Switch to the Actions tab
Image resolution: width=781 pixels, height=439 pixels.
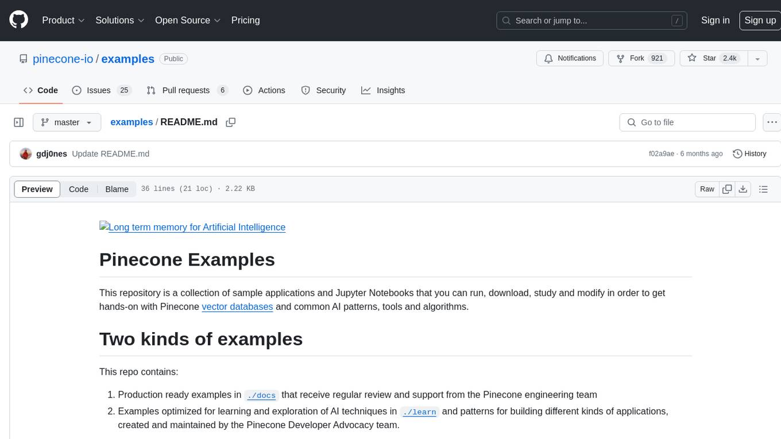coord(264,90)
